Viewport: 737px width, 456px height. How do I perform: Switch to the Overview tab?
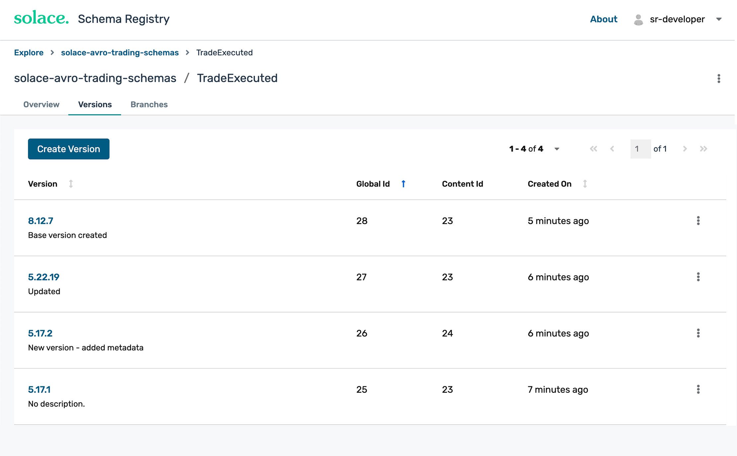[41, 105]
